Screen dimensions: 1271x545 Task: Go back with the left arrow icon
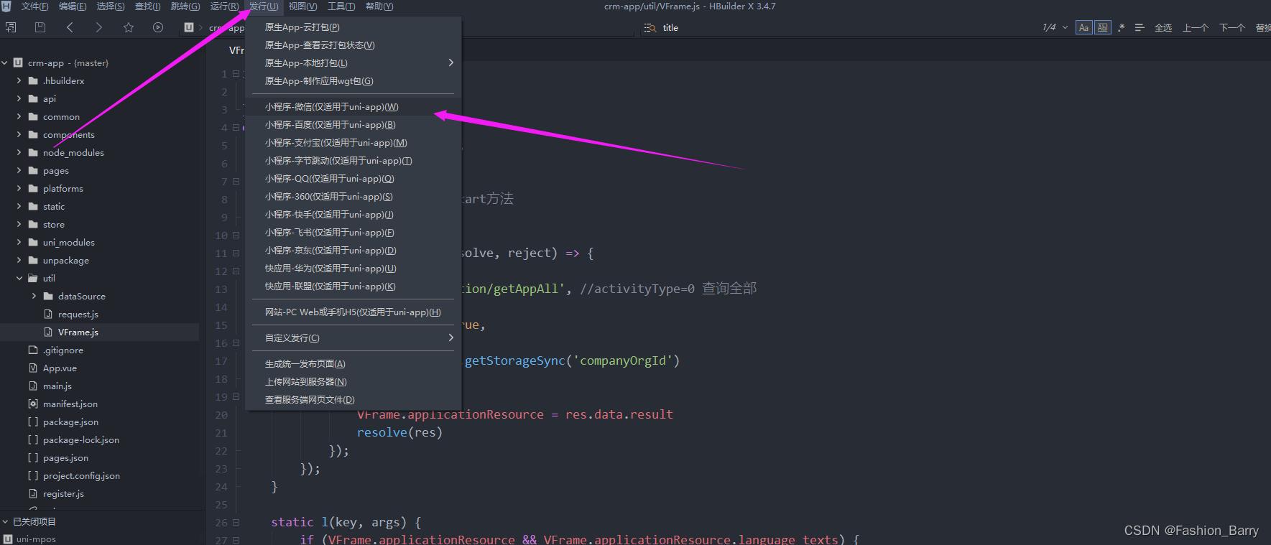pyautogui.click(x=70, y=27)
